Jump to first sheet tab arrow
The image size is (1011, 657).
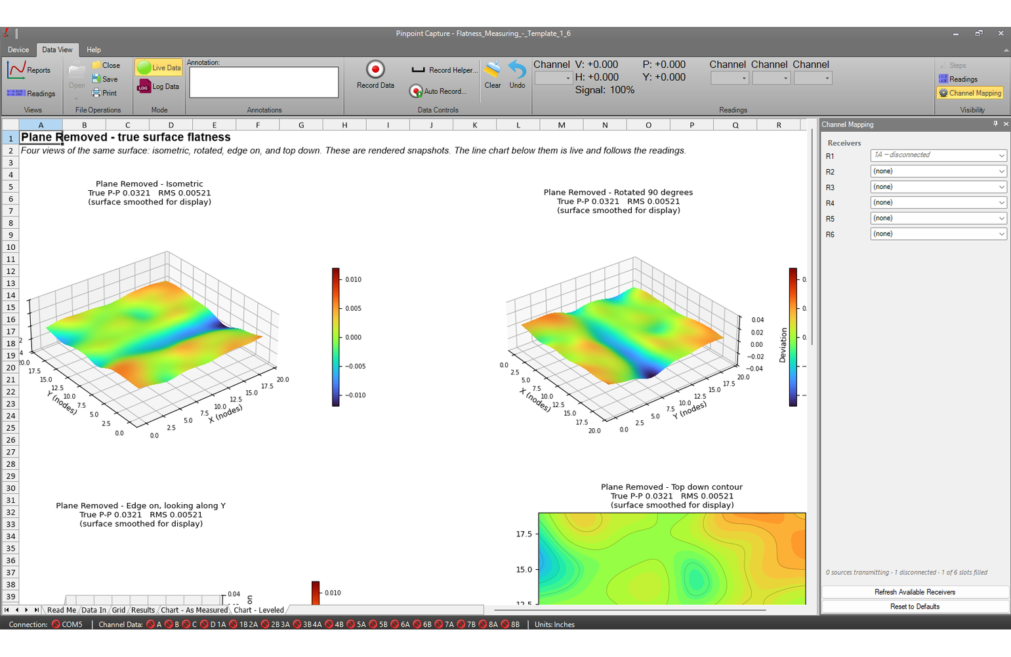click(x=7, y=610)
